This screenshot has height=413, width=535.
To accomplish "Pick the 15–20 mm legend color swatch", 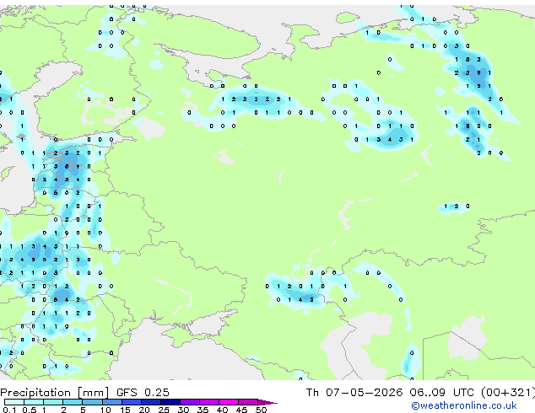I will click(132, 402).
